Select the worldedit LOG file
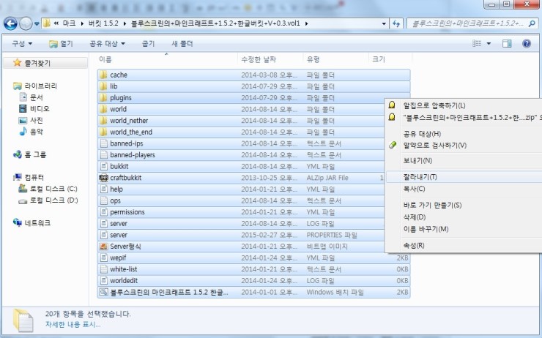Viewport: 542px width, 338px height. pyautogui.click(x=253, y=280)
